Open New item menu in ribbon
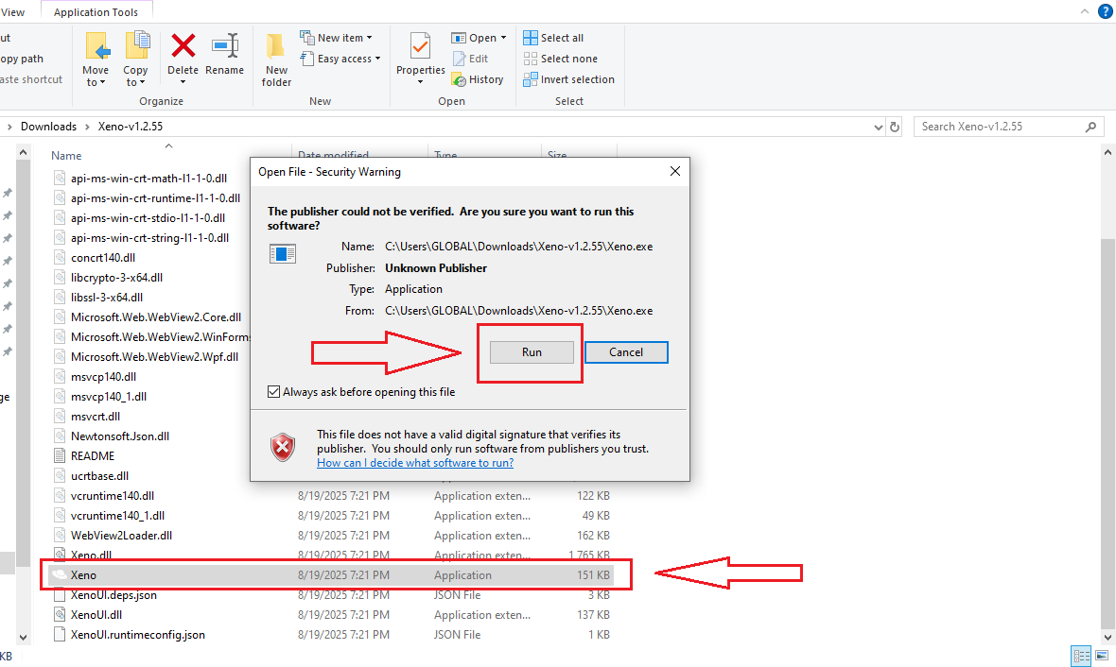 coord(335,38)
